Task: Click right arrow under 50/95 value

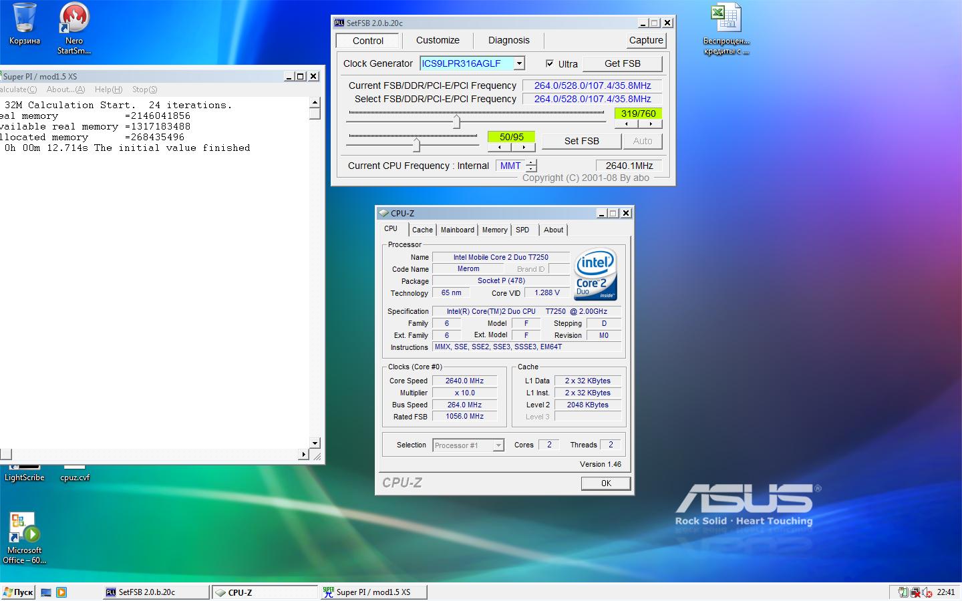Action: pos(524,147)
